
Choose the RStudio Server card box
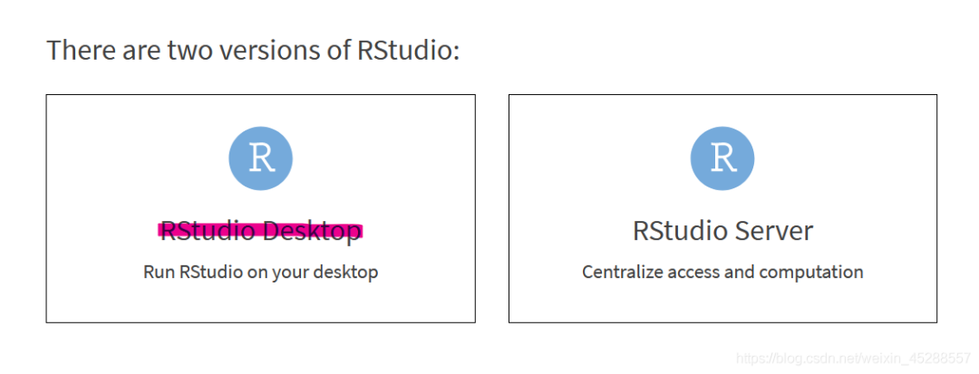pyautogui.click(x=723, y=209)
